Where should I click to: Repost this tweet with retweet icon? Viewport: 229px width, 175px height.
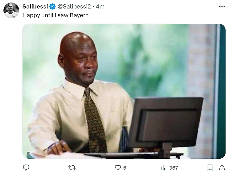[72, 168]
